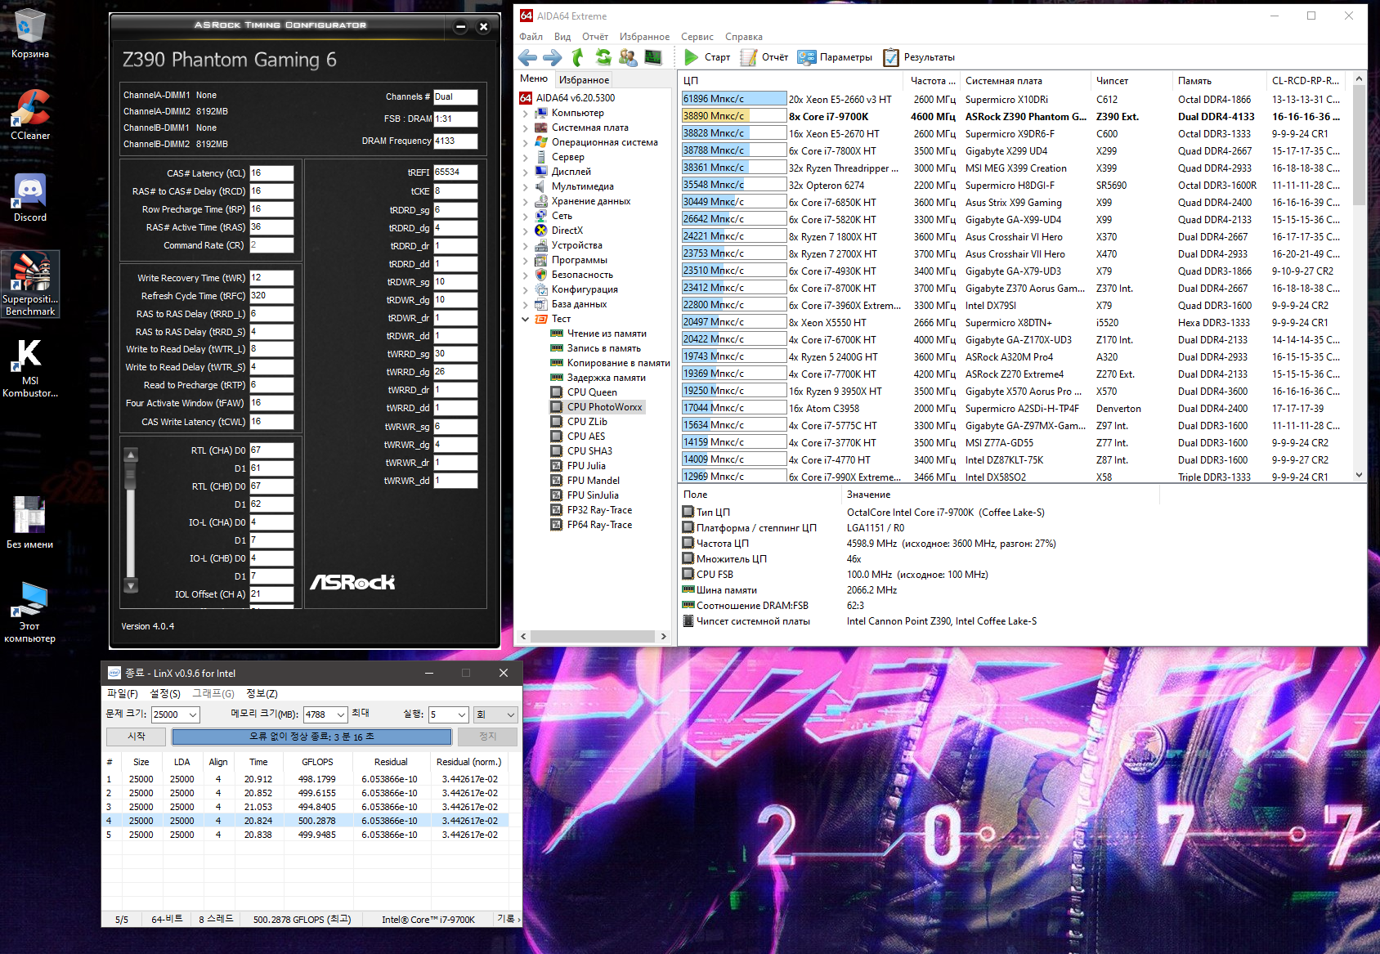Open the Корзина desktop icon

pyautogui.click(x=30, y=34)
